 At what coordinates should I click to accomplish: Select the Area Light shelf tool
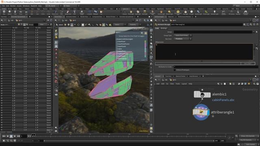pos(145,12)
